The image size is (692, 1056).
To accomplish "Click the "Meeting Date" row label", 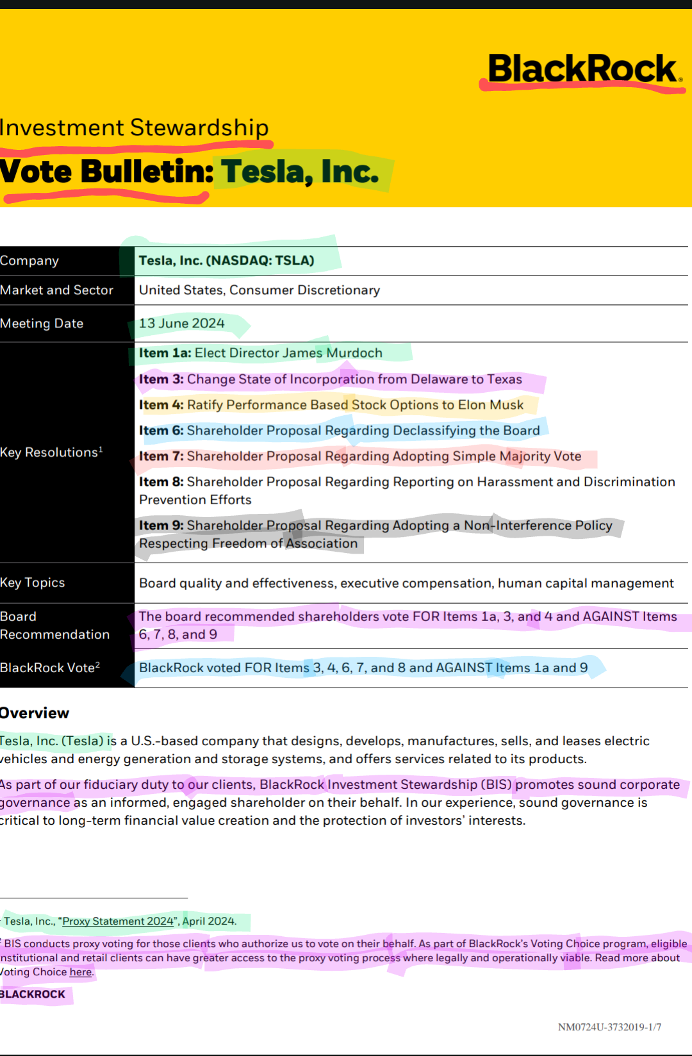I will (42, 324).
